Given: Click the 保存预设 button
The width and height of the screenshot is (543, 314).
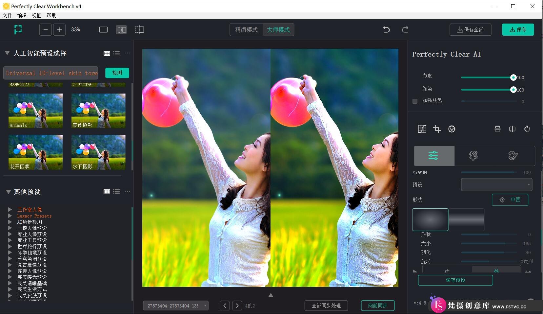Looking at the screenshot, I should tap(455, 280).
